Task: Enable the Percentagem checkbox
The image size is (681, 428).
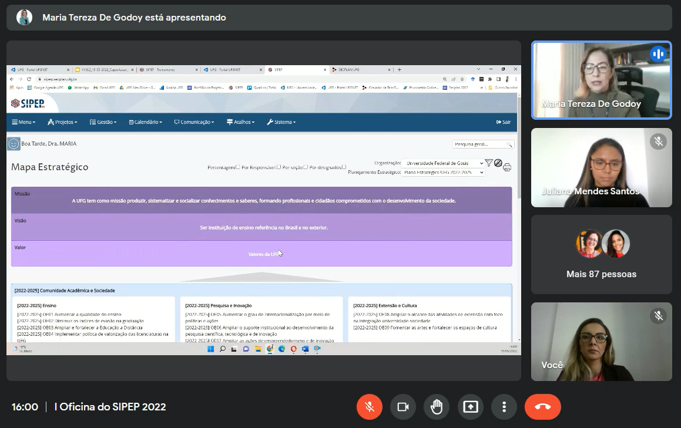Action: pyautogui.click(x=238, y=167)
